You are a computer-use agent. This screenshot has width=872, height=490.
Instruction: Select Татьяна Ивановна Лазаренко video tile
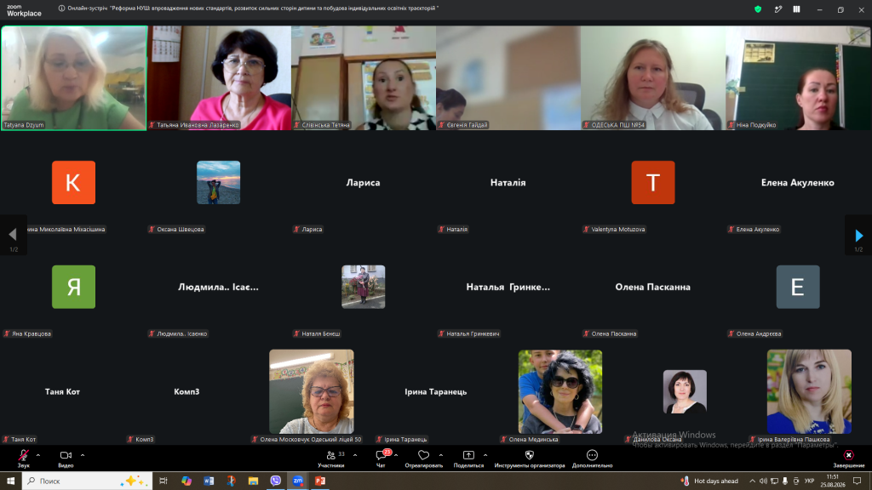coord(219,77)
